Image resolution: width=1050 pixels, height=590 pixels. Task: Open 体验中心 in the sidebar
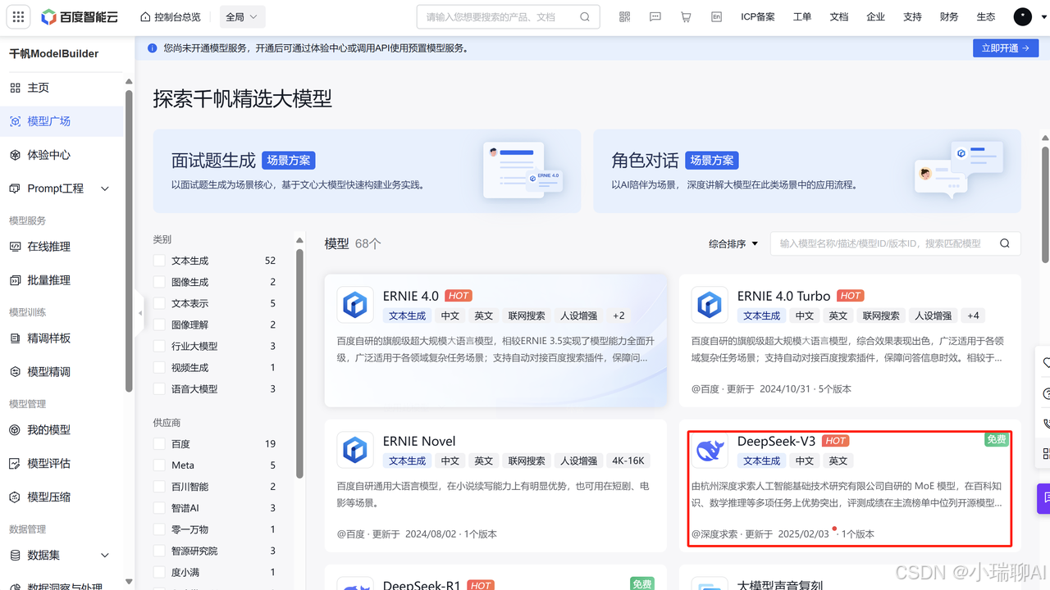(62, 155)
